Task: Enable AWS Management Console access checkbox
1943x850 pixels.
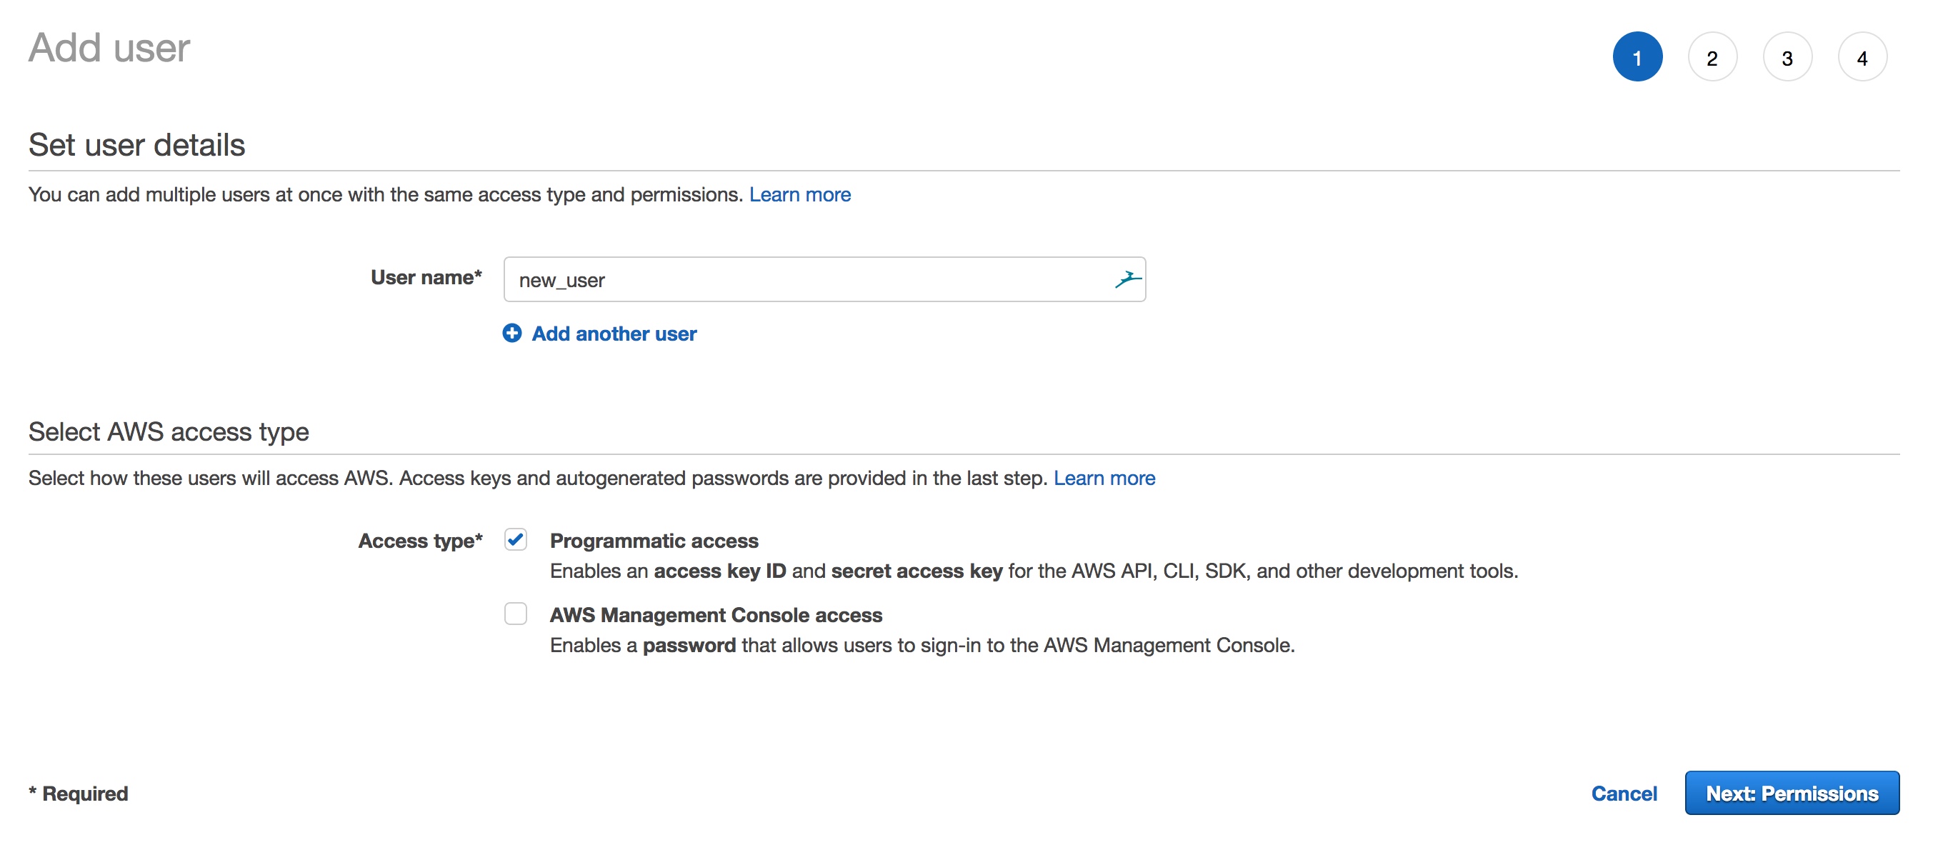Action: pyautogui.click(x=516, y=614)
